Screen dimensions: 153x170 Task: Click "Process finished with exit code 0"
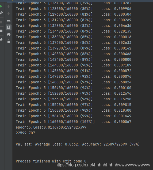51,161
